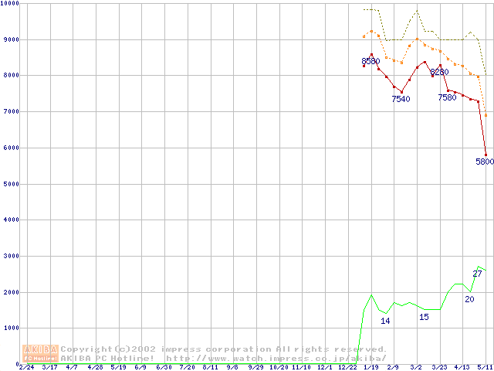Click the 8280 value label
The width and height of the screenshot is (494, 371).
point(439,72)
